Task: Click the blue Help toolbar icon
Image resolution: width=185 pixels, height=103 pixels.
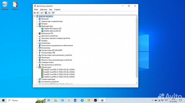Action: pyautogui.click(x=46, y=12)
